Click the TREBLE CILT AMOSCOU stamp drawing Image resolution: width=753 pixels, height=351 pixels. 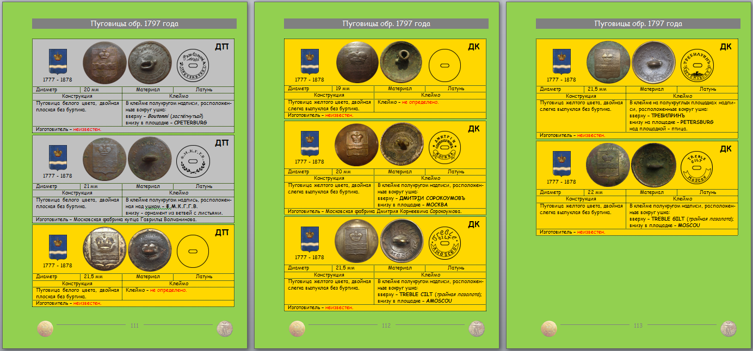(445, 241)
